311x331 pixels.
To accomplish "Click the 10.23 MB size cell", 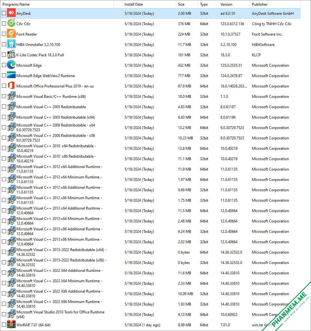I will [x=185, y=138].
